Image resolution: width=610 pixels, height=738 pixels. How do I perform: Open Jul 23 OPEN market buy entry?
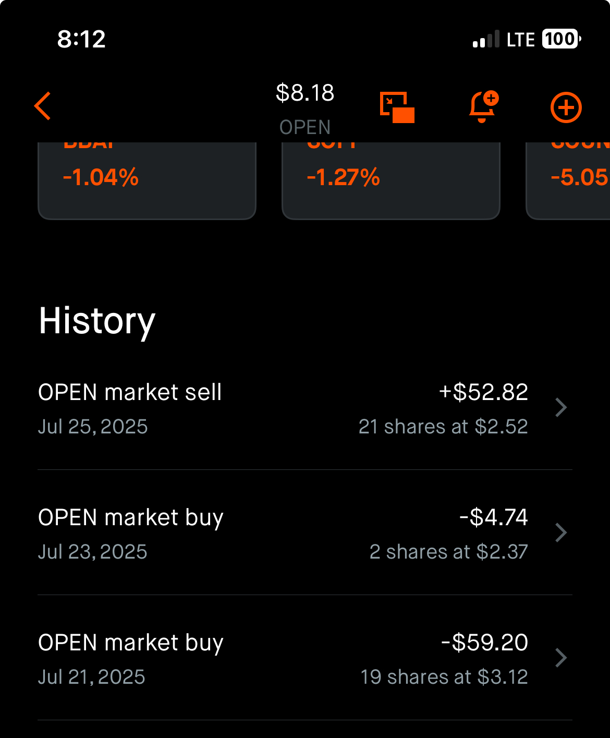[305, 533]
